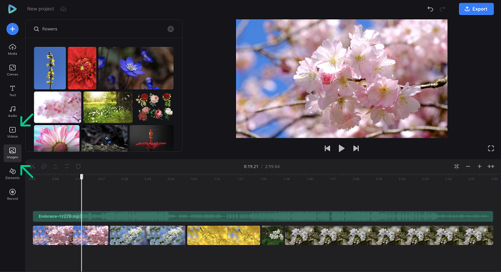Image resolution: width=501 pixels, height=272 pixels.
Task: Select the sunny green meadow thumbnail
Action: pyautogui.click(x=108, y=107)
